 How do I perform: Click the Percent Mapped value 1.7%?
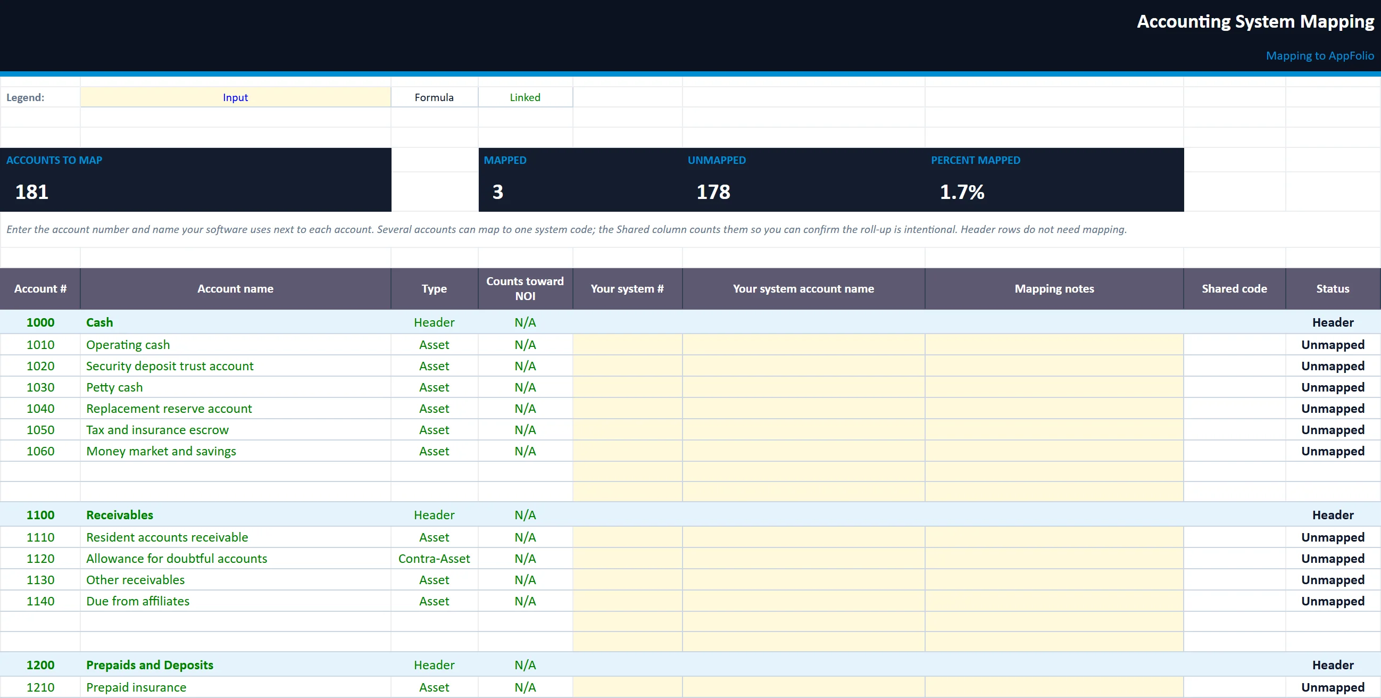coord(962,192)
